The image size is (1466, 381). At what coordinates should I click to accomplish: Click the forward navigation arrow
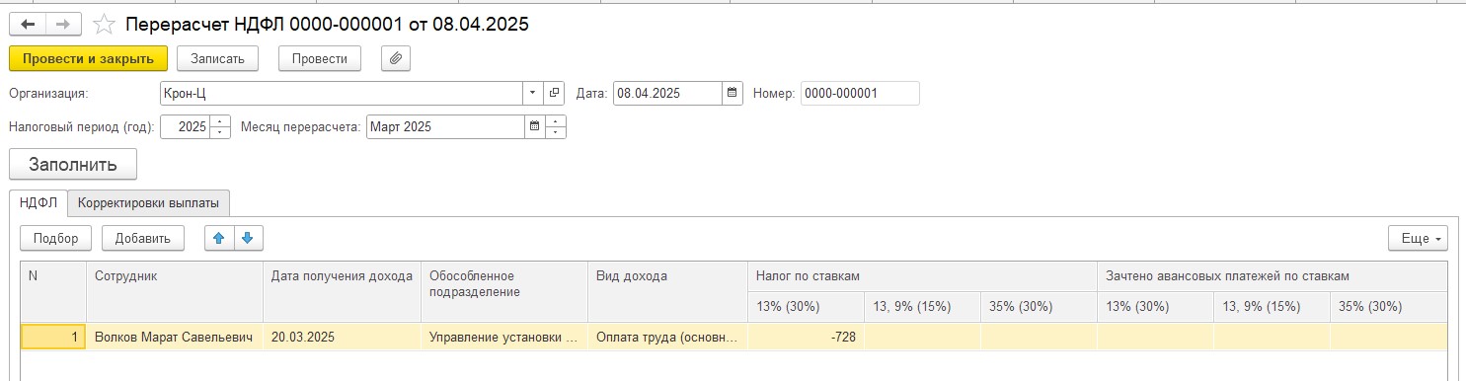(63, 25)
